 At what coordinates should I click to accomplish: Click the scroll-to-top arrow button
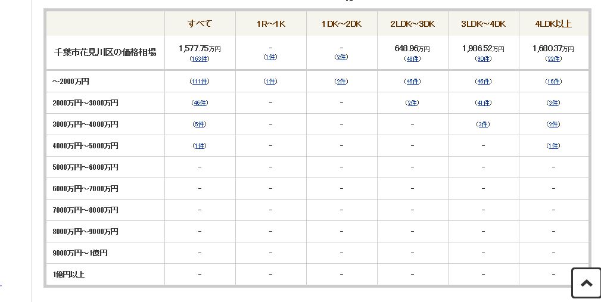pyautogui.click(x=586, y=283)
